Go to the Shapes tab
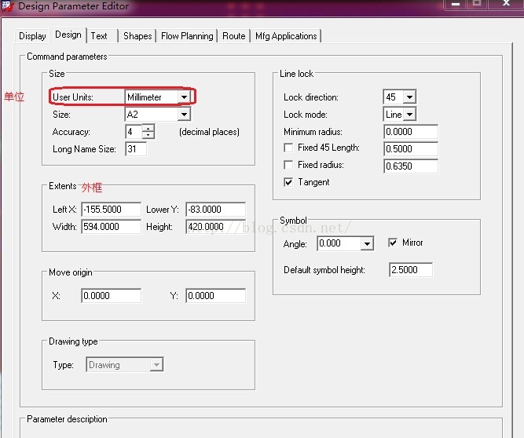Screen dimensions: 524x438 [137, 36]
